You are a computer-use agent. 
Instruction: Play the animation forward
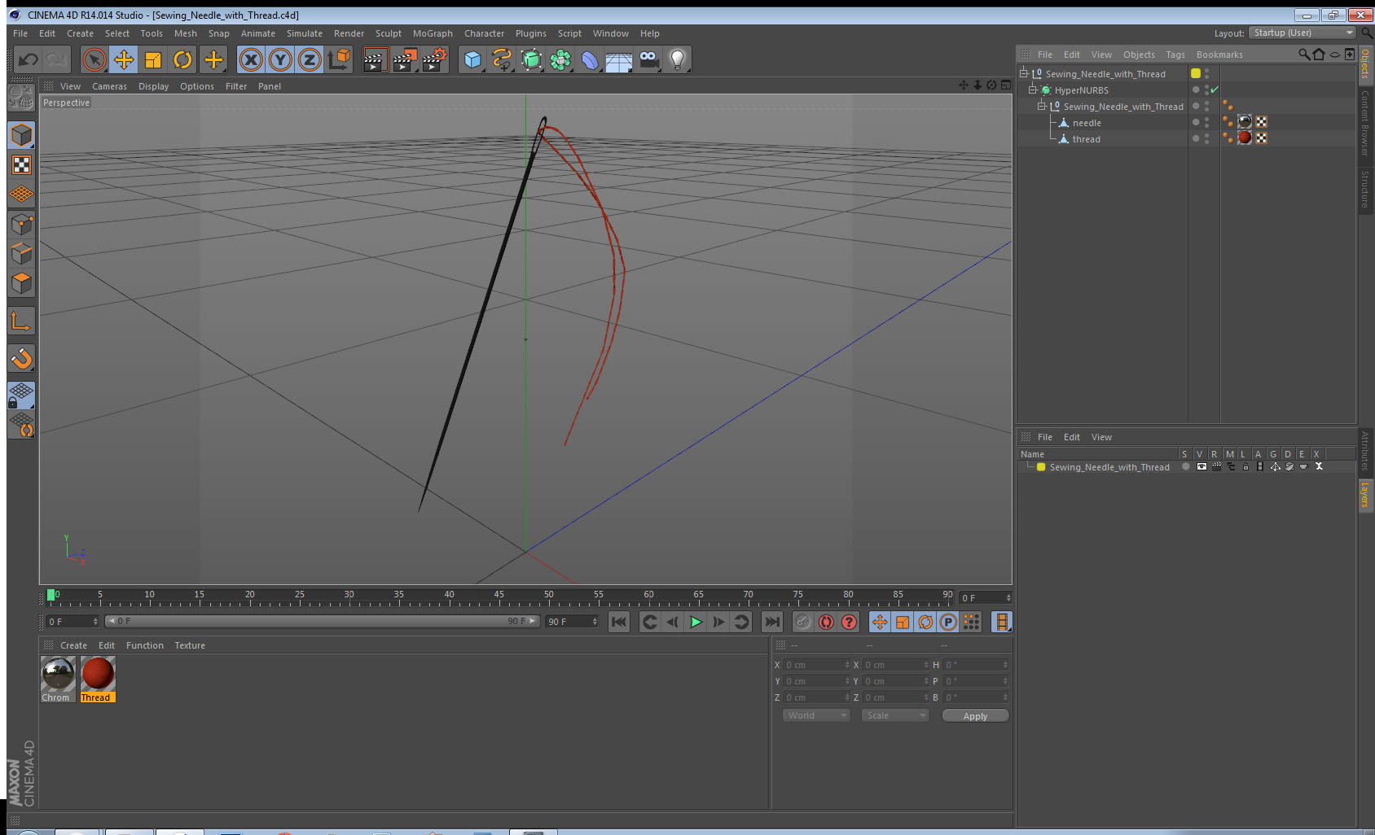click(x=696, y=622)
